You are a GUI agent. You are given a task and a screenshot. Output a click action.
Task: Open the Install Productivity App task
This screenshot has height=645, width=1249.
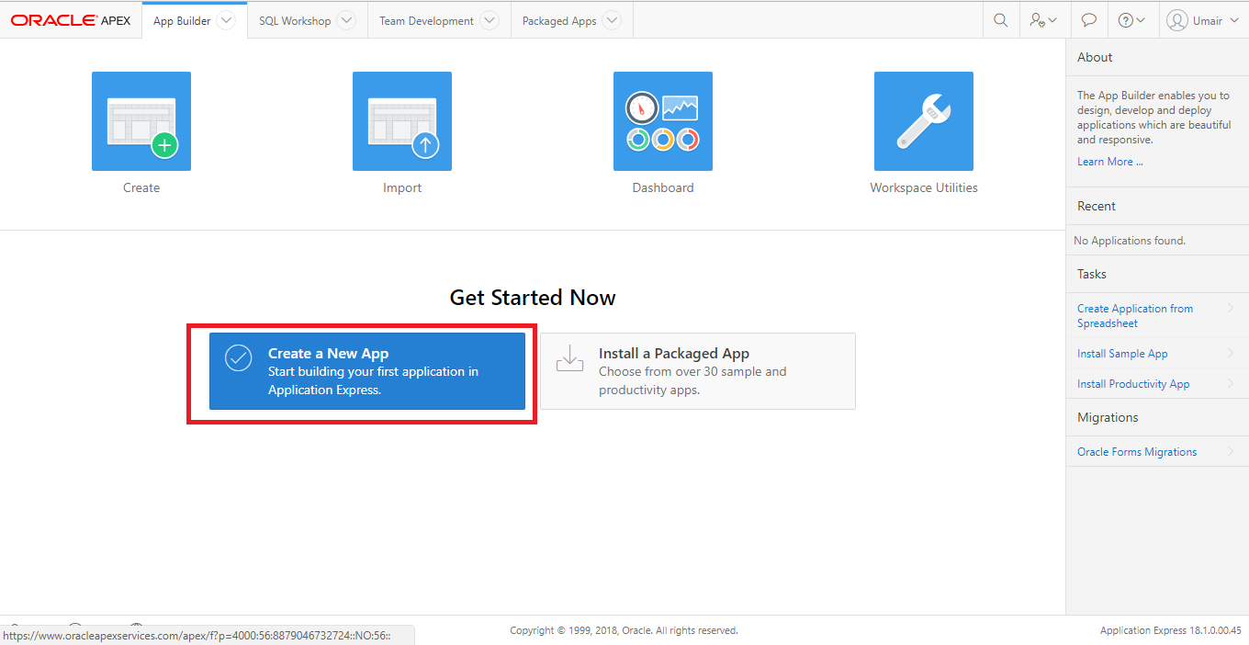pyautogui.click(x=1133, y=384)
